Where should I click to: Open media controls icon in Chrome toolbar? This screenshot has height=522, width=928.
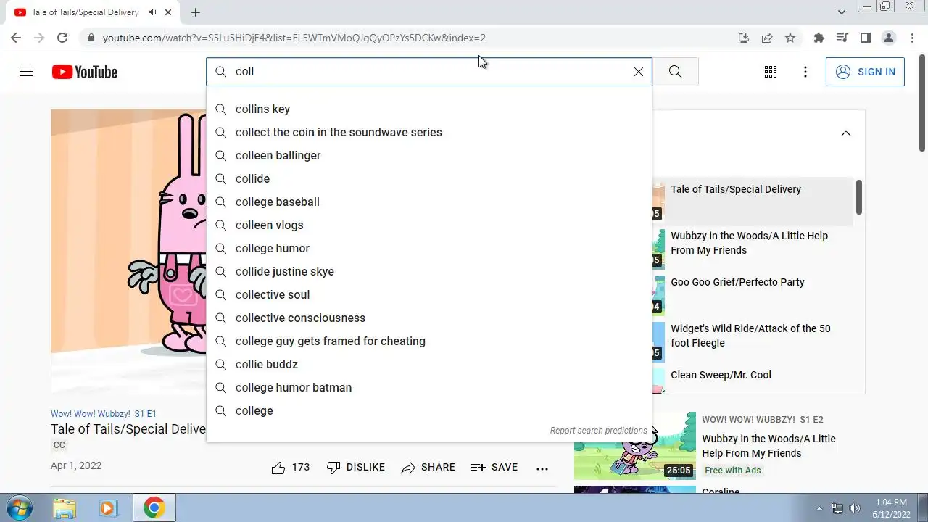tap(842, 38)
